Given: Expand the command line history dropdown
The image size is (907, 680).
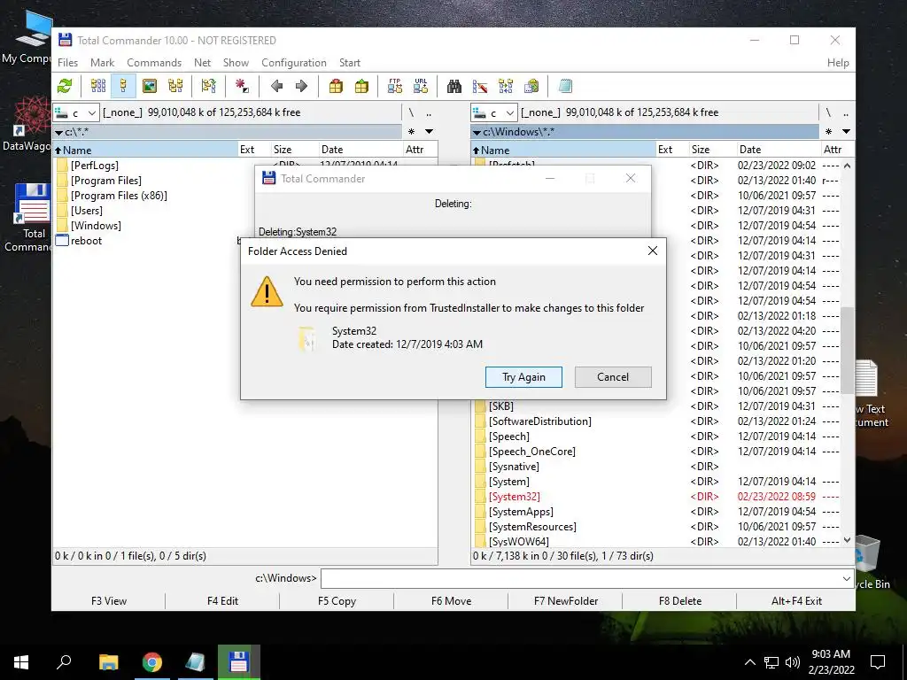Looking at the screenshot, I should pyautogui.click(x=846, y=578).
